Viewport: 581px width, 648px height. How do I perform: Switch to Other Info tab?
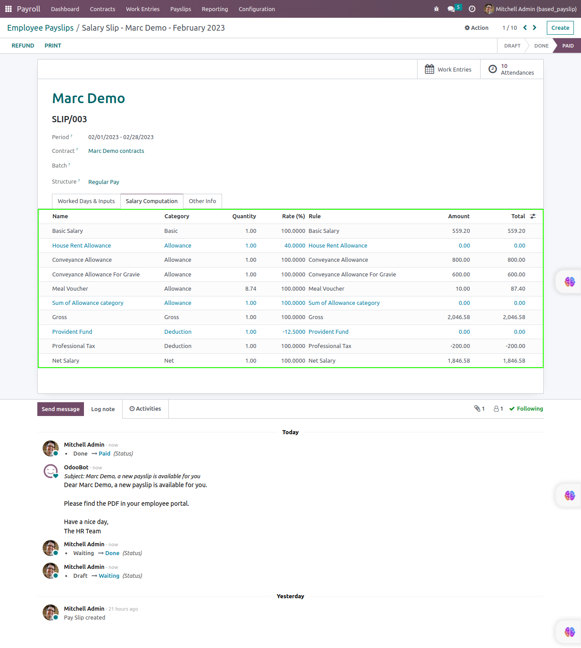(x=203, y=201)
